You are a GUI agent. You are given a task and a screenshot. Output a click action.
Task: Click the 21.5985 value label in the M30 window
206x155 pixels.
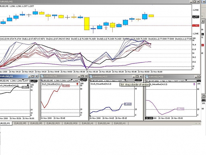point(181,109)
